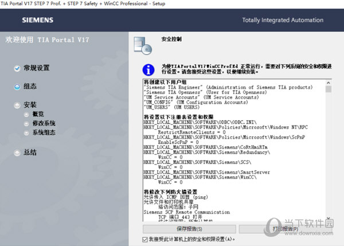Image resolution: width=344 pixels, height=246 pixels.
Task: Click the "UM_USERS" line in the report
Action: 171,107
